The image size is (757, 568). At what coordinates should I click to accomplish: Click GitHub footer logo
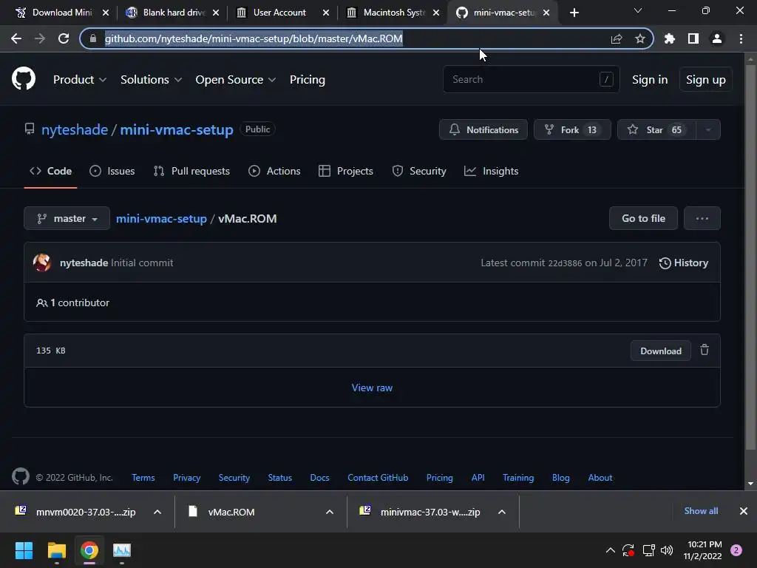coord(21,476)
